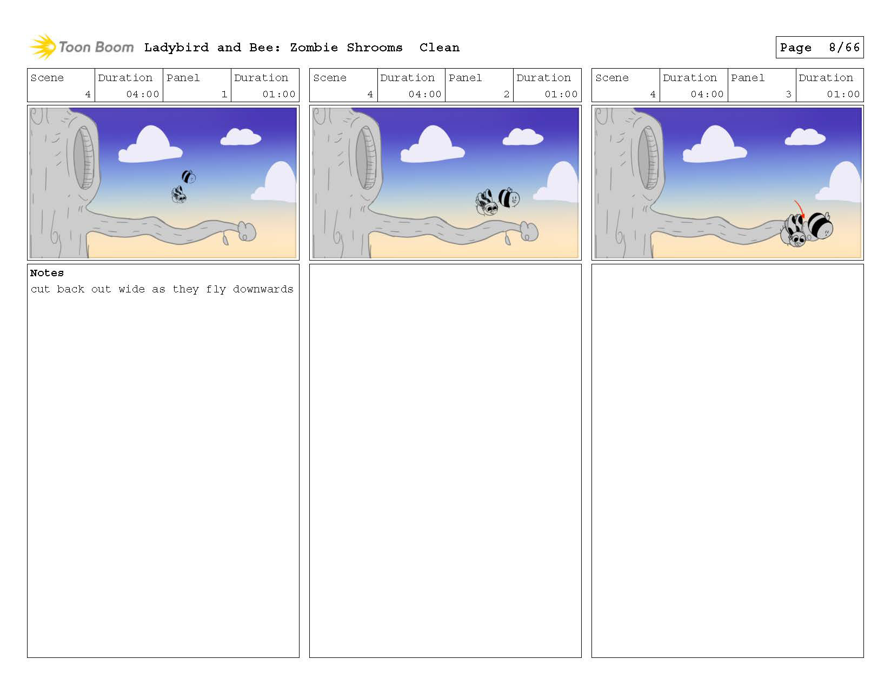The image size is (891, 699).
Task: Select Panel 1 scene duration 04:00 cell
Action: coord(129,85)
